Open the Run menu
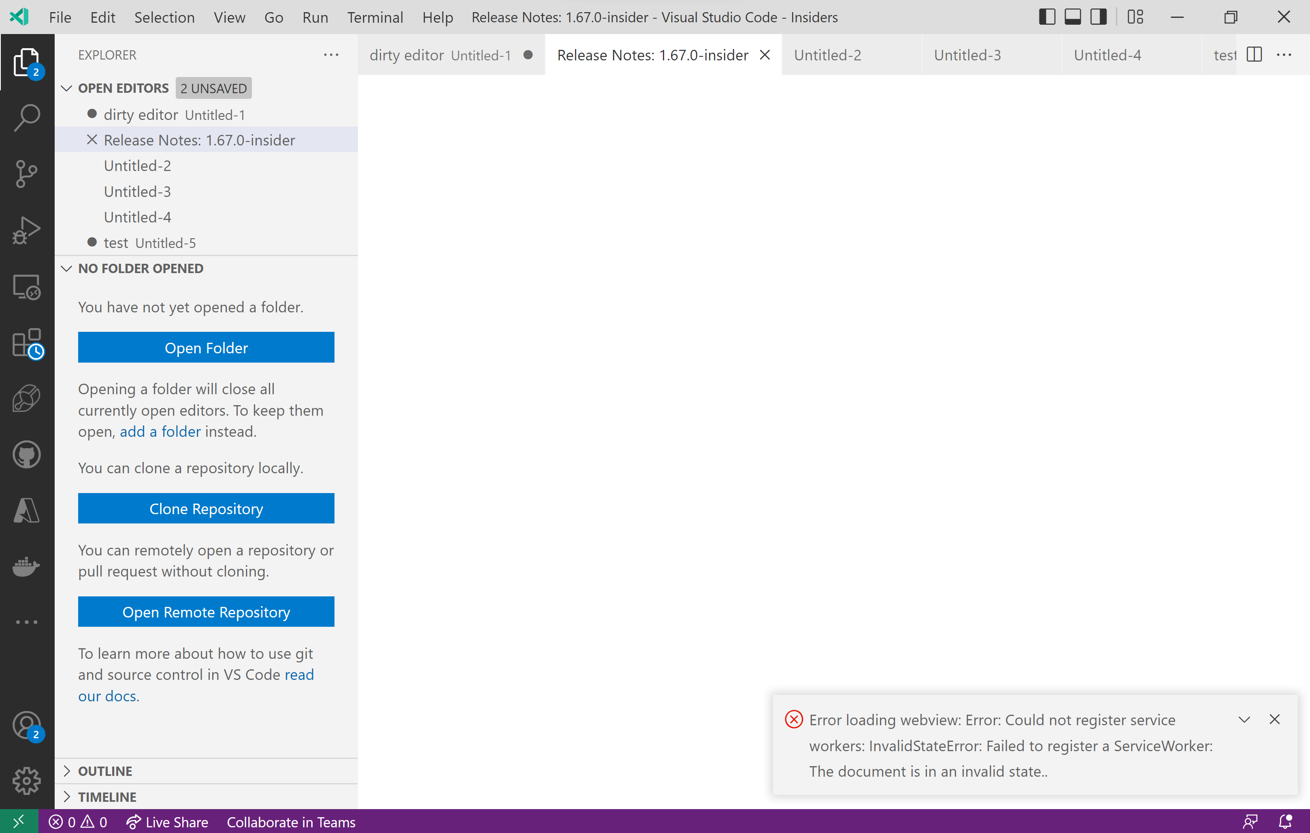This screenshot has width=1310, height=833. (315, 17)
